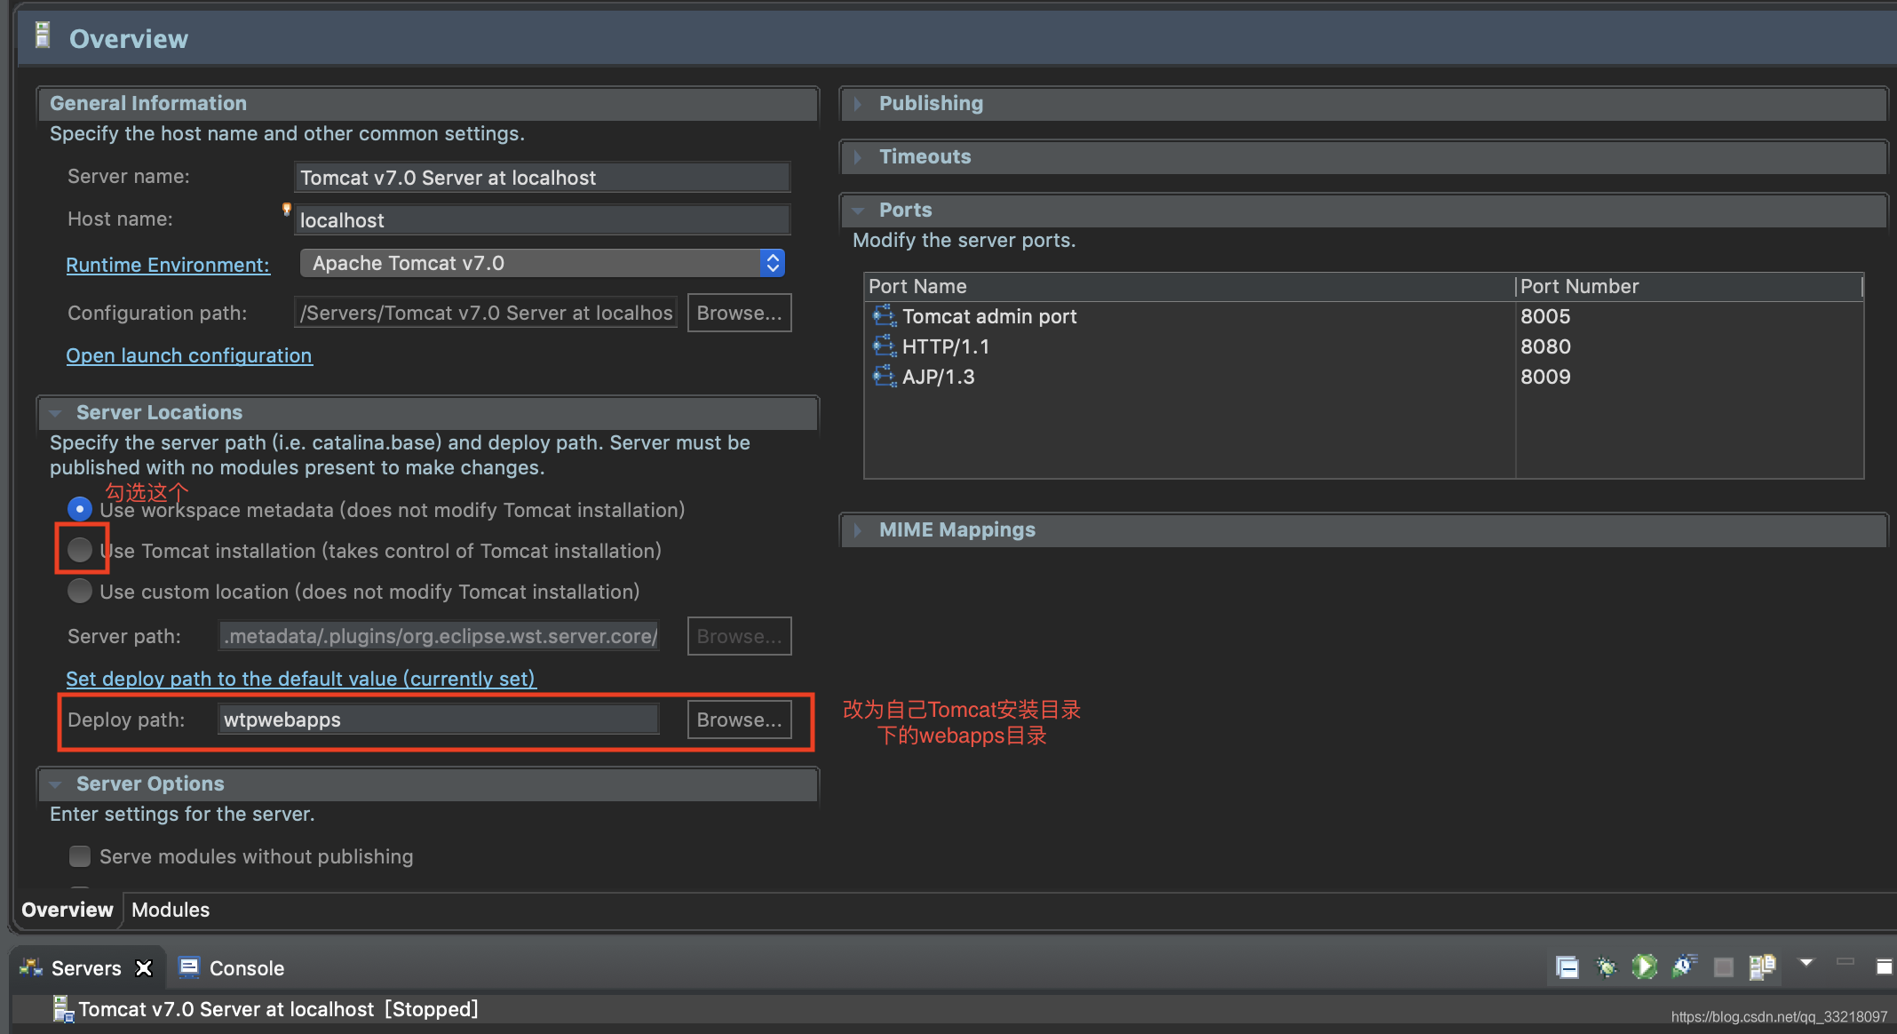Click the Servers tab icon
The height and width of the screenshot is (1034, 1897).
tap(31, 967)
